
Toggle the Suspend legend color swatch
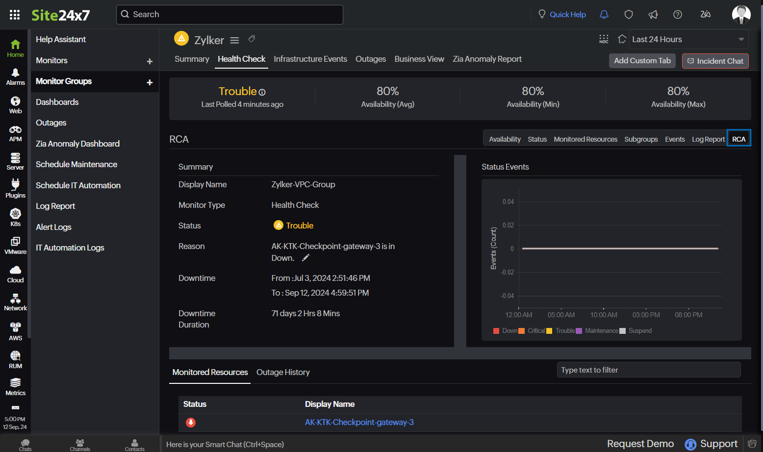pyautogui.click(x=623, y=331)
